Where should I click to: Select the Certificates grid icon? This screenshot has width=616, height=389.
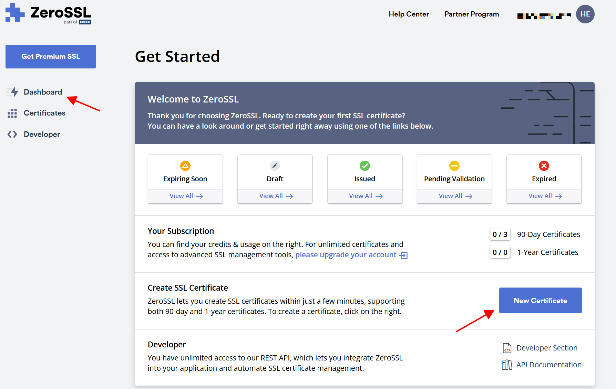click(x=12, y=113)
